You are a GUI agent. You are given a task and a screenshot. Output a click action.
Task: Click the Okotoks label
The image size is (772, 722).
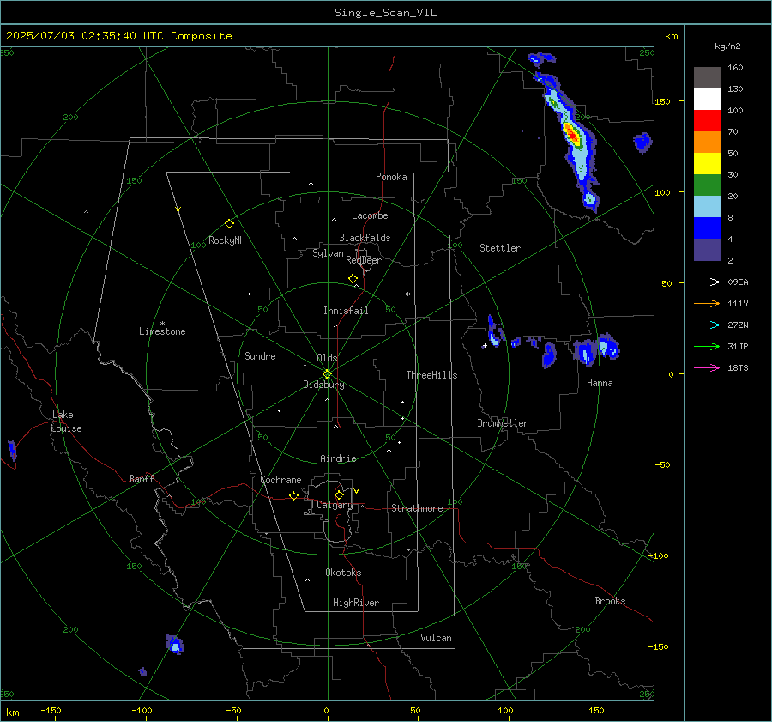(343, 573)
